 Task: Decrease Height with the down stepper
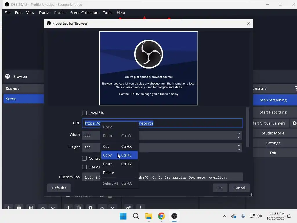pos(239,150)
